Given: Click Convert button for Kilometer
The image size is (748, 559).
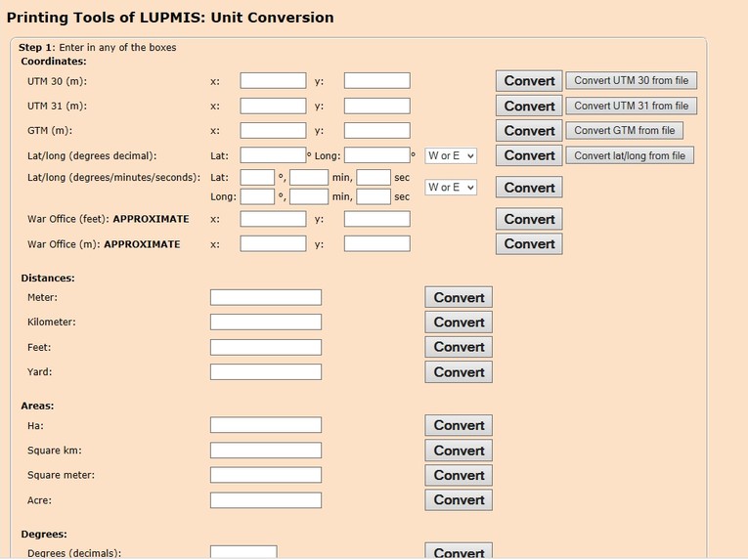Looking at the screenshot, I should click(x=459, y=322).
